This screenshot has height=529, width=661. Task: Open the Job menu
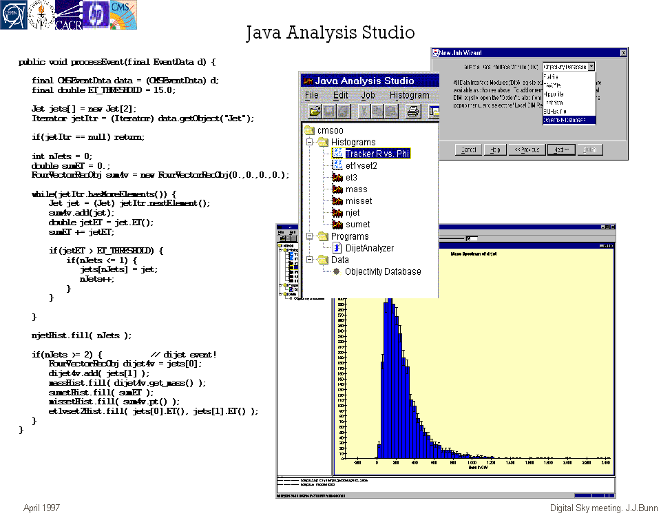click(368, 95)
